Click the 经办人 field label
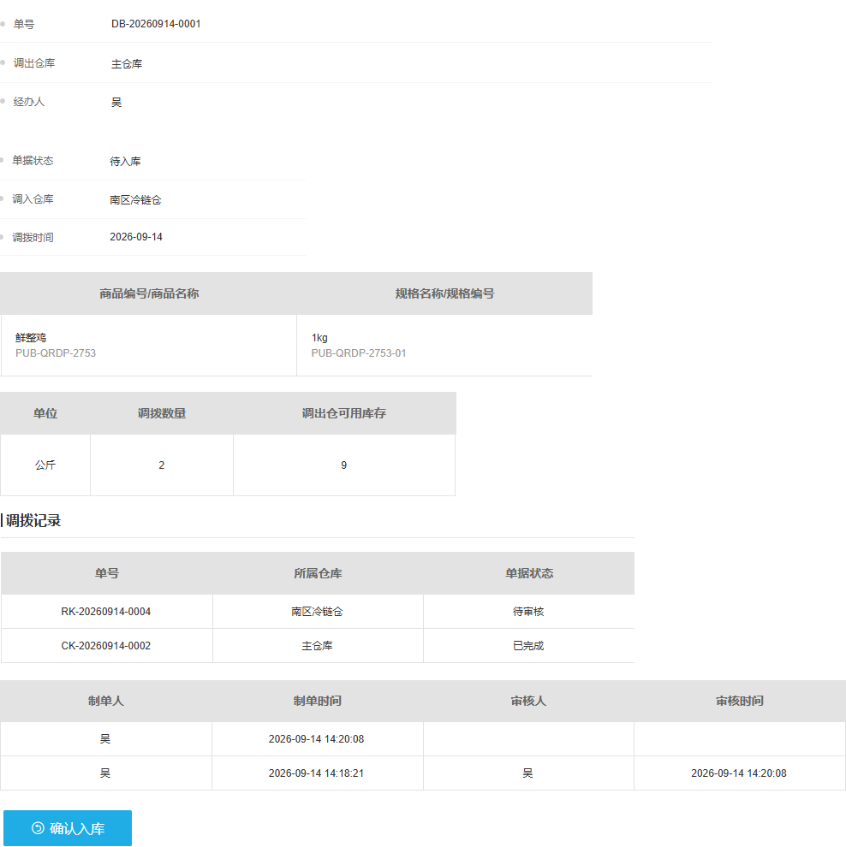The image size is (846, 847). 28,102
